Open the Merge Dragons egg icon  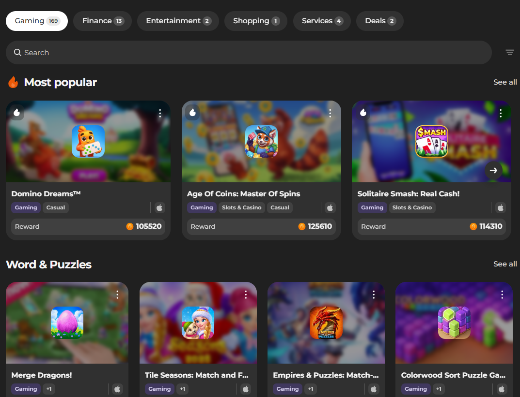[67, 323]
